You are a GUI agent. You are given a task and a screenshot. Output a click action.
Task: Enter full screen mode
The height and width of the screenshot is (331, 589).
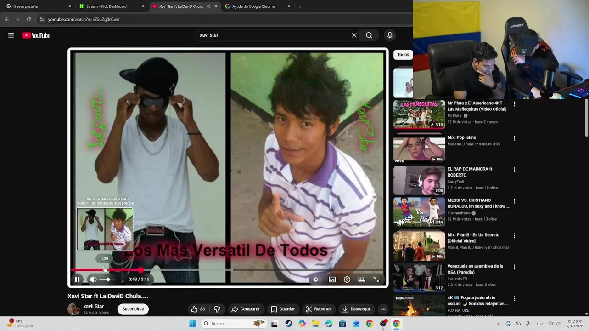click(x=376, y=280)
